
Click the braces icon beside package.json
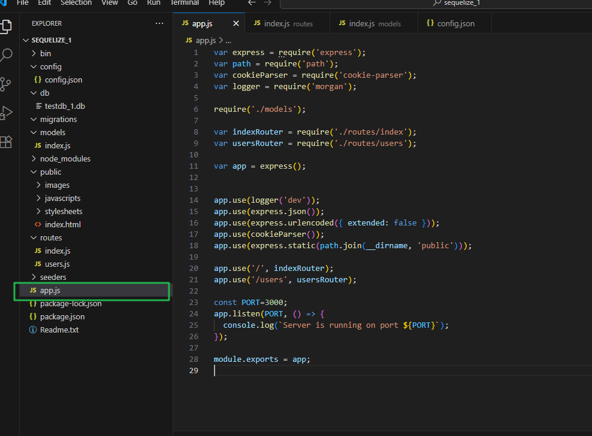coord(33,316)
